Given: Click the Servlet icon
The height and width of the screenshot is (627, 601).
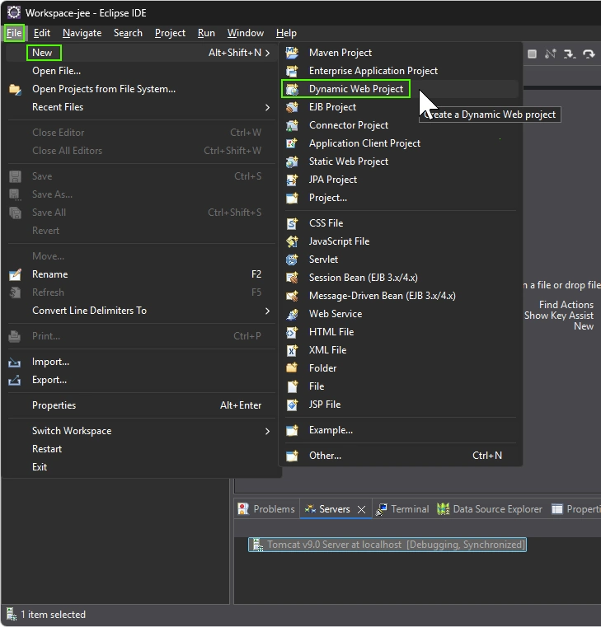Looking at the screenshot, I should tap(292, 260).
